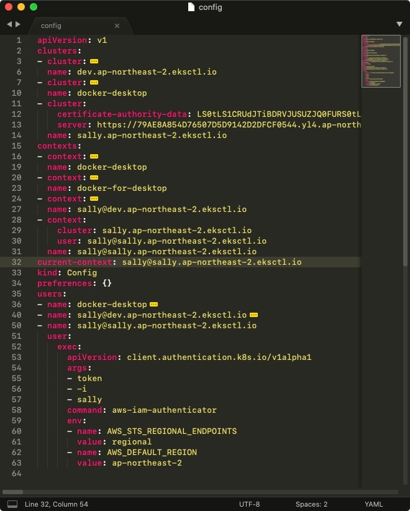The height and width of the screenshot is (511, 410).
Task: Select the config file tab
Action: [68, 25]
